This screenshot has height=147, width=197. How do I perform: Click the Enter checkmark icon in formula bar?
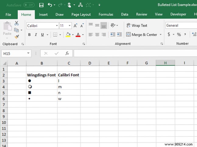(57, 53)
